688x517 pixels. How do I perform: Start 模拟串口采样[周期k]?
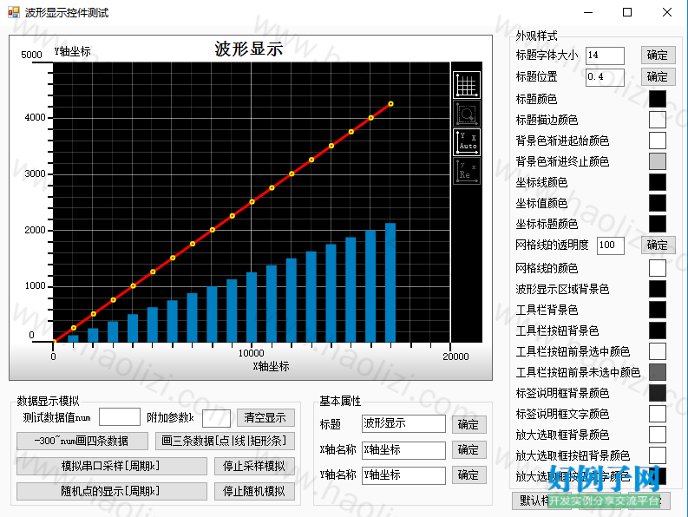(111, 466)
